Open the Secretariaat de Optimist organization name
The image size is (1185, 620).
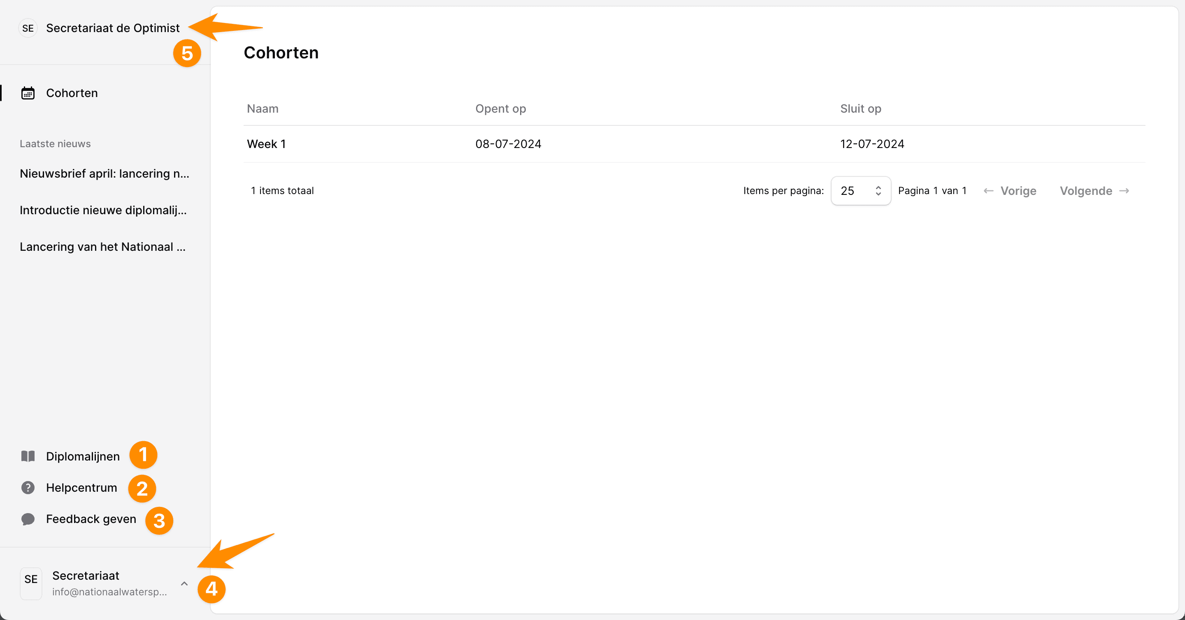pos(113,28)
